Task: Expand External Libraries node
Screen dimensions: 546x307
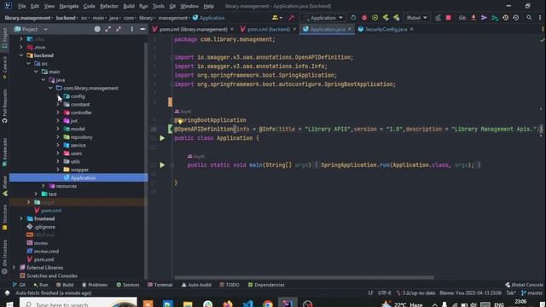Action: 14,267
